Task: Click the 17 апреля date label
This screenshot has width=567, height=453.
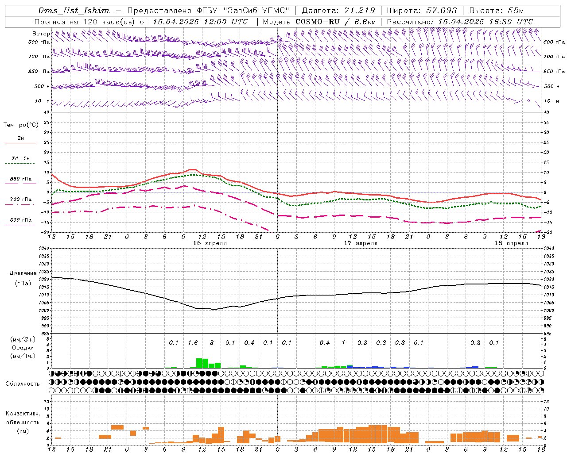Action: (x=361, y=243)
